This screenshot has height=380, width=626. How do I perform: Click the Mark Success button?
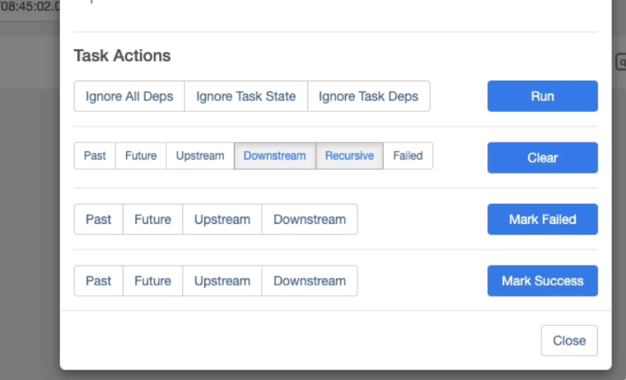[x=542, y=280]
